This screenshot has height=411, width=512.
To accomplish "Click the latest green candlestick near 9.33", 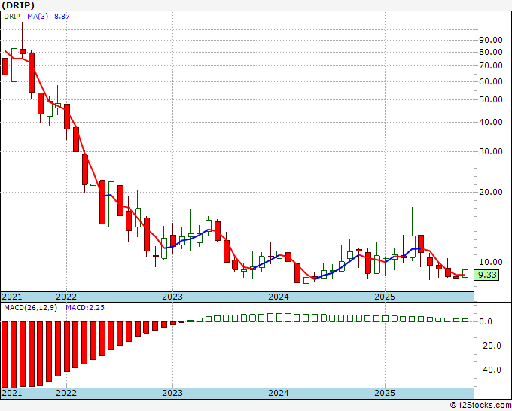I will pyautogui.click(x=465, y=273).
